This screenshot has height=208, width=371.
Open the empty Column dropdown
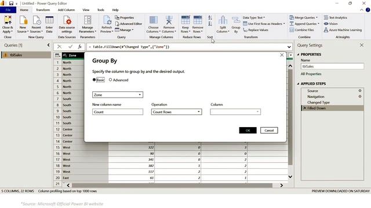[x=235, y=112]
